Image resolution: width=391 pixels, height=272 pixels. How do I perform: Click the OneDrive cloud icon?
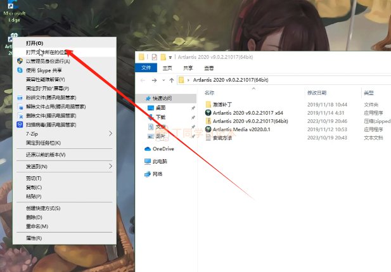tap(148, 149)
